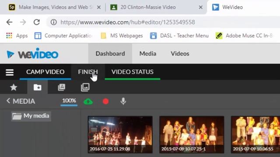Open the Apps bookmarks grid
The width and height of the screenshot is (280, 157).
(17, 36)
